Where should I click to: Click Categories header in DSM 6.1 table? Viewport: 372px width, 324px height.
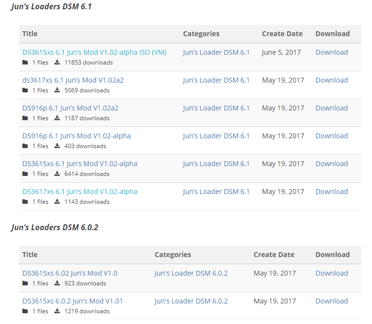point(201,34)
